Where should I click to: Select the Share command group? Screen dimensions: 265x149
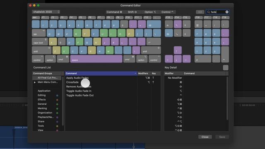pyautogui.click(x=41, y=121)
